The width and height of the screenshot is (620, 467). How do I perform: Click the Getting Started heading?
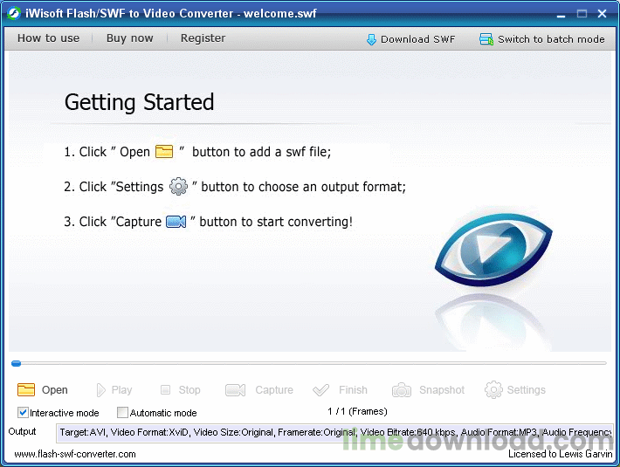tap(139, 102)
